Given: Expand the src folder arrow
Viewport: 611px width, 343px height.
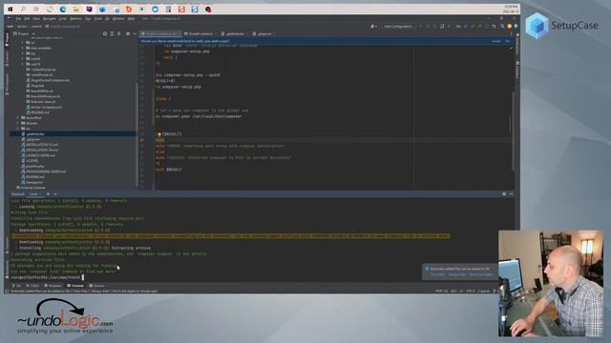Looking at the screenshot, I should [17, 129].
